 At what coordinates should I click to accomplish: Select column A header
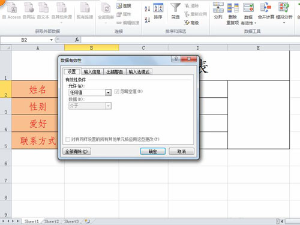pos(38,48)
